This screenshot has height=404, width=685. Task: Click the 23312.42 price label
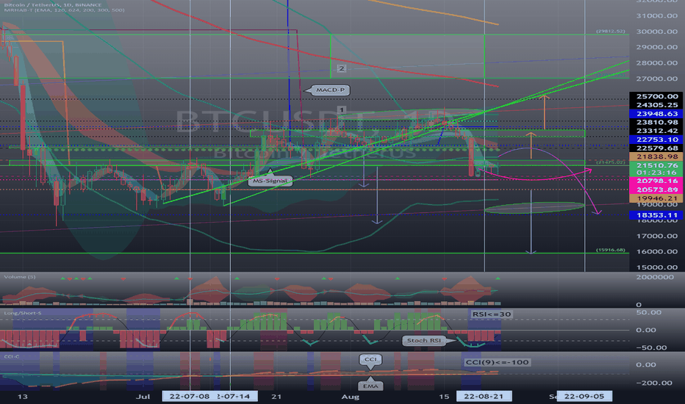click(657, 131)
